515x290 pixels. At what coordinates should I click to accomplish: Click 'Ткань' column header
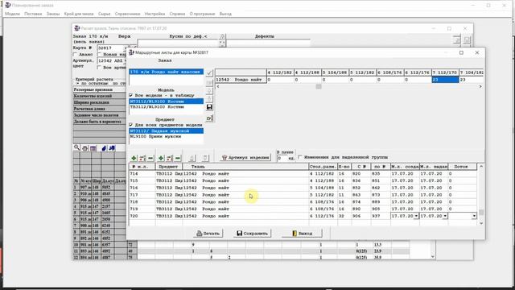(245, 167)
